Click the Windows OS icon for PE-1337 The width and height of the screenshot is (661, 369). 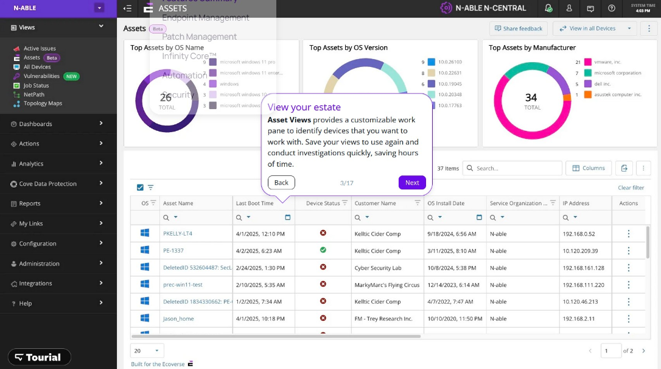145,250
